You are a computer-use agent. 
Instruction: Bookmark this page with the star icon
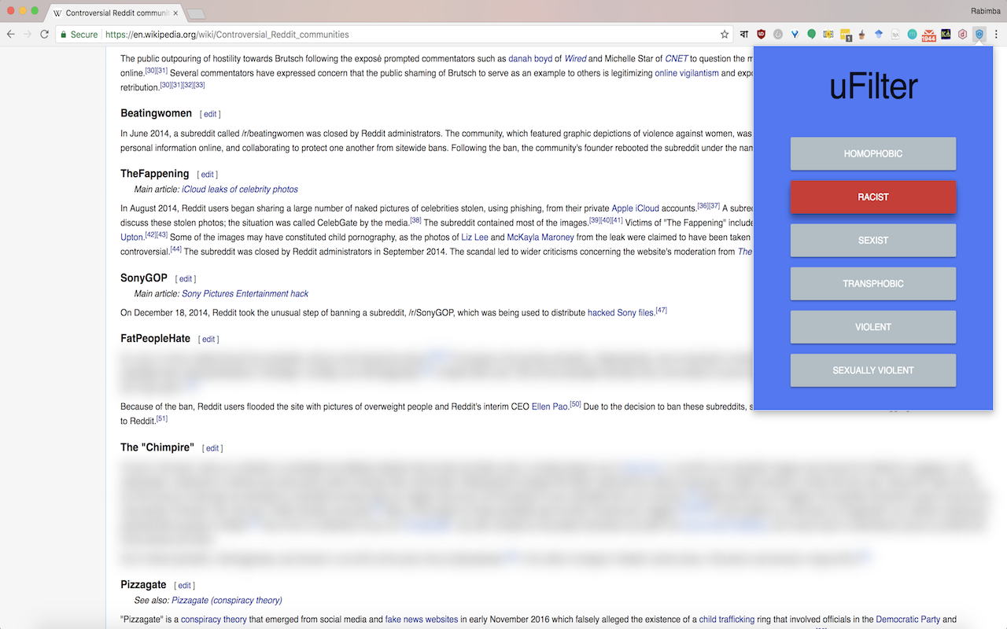725,35
